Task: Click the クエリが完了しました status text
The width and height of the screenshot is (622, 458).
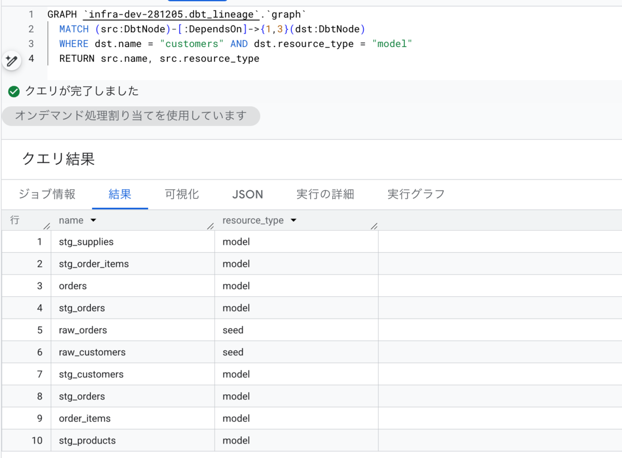Action: coord(82,92)
